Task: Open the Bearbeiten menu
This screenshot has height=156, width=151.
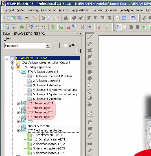Action: [49, 10]
